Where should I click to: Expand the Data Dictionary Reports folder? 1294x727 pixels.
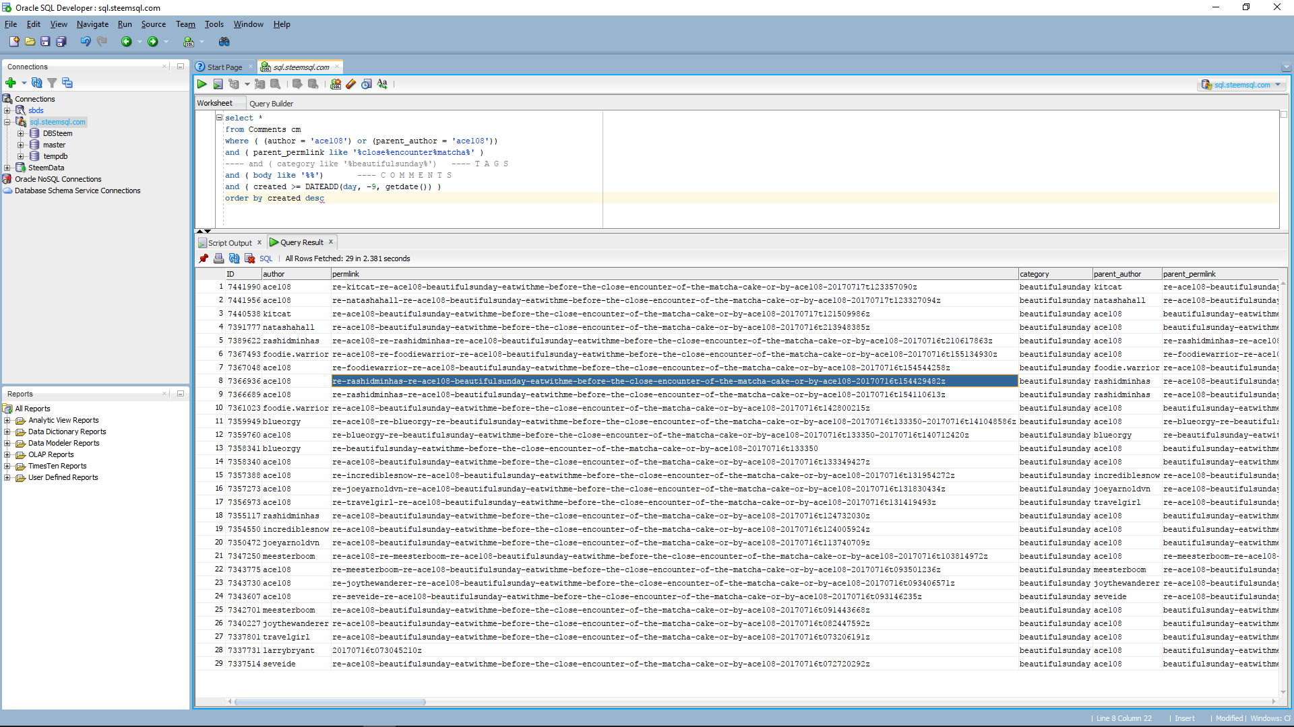(x=7, y=431)
